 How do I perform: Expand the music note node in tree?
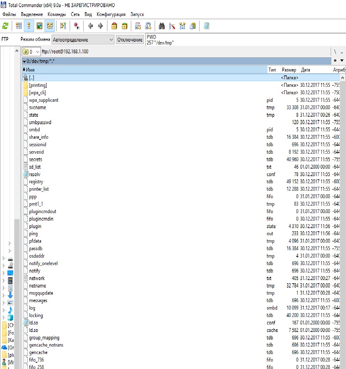click(4, 310)
